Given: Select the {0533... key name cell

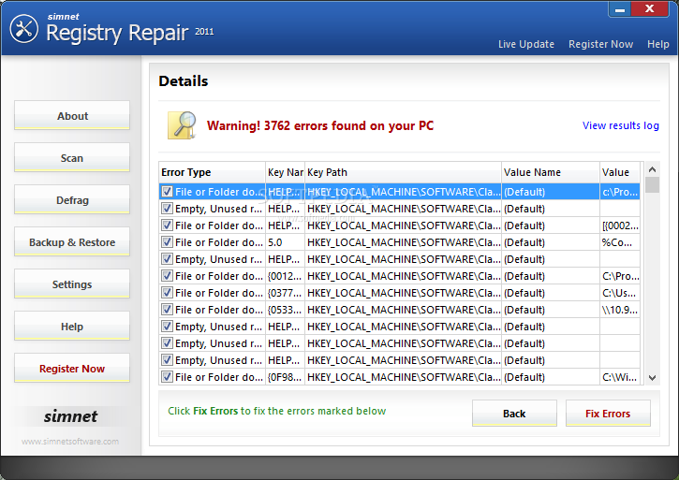Looking at the screenshot, I should tap(285, 310).
